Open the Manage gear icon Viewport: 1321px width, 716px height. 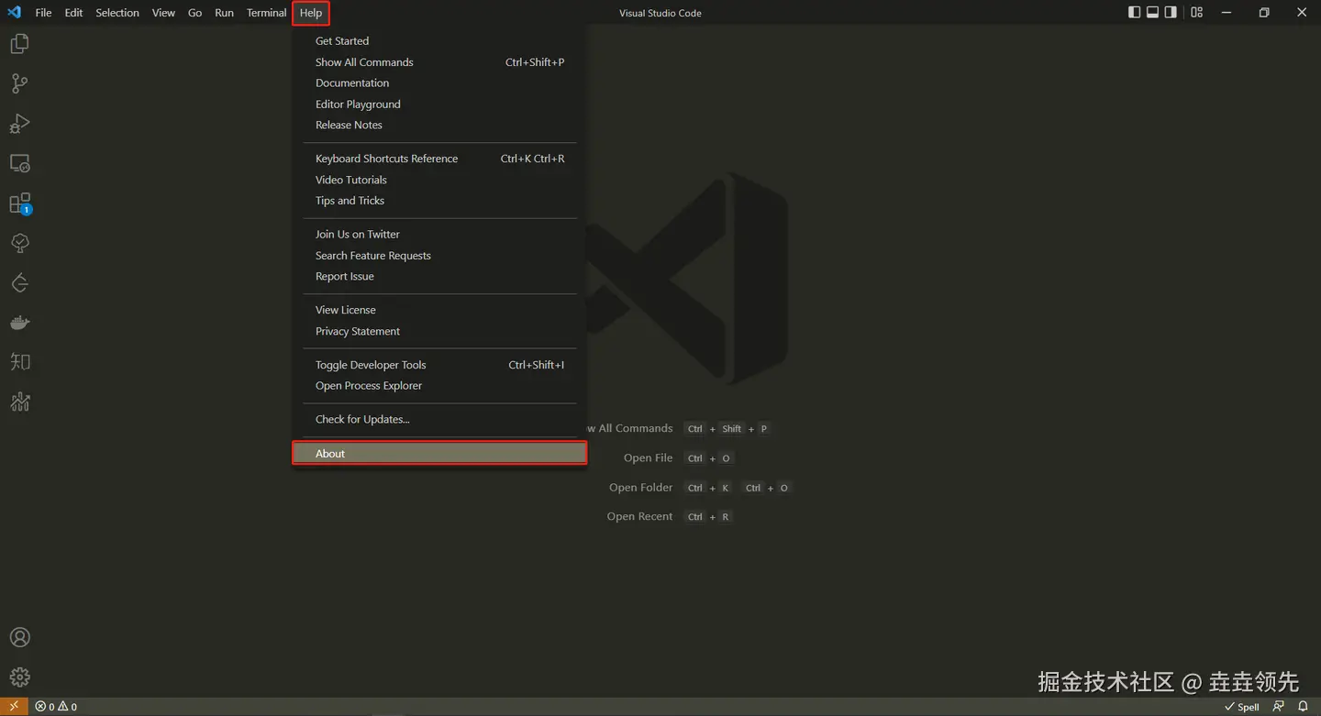pyautogui.click(x=19, y=677)
